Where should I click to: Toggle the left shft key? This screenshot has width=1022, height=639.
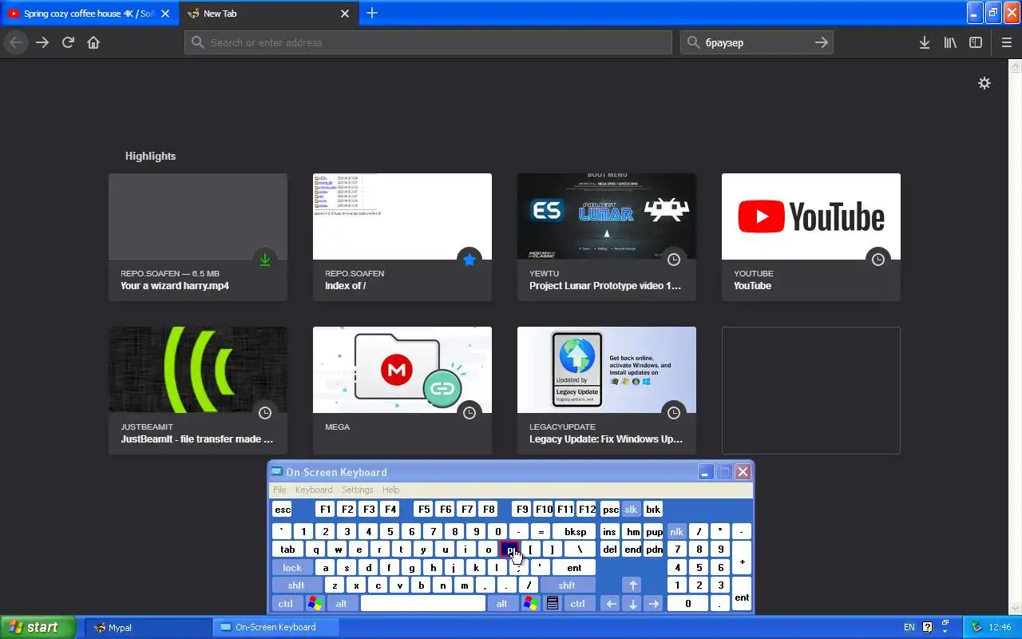click(296, 585)
